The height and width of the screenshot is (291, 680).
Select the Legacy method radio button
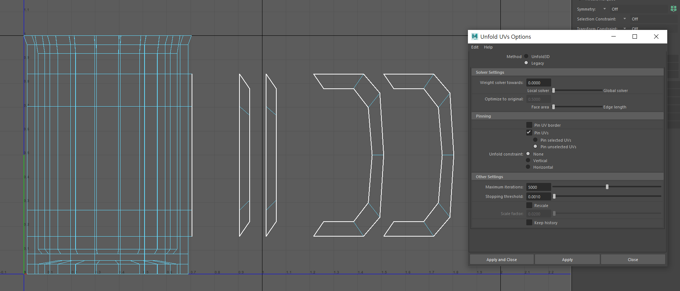point(526,63)
